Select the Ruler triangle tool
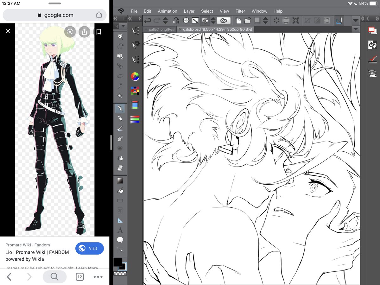The image size is (380, 285). click(120, 220)
